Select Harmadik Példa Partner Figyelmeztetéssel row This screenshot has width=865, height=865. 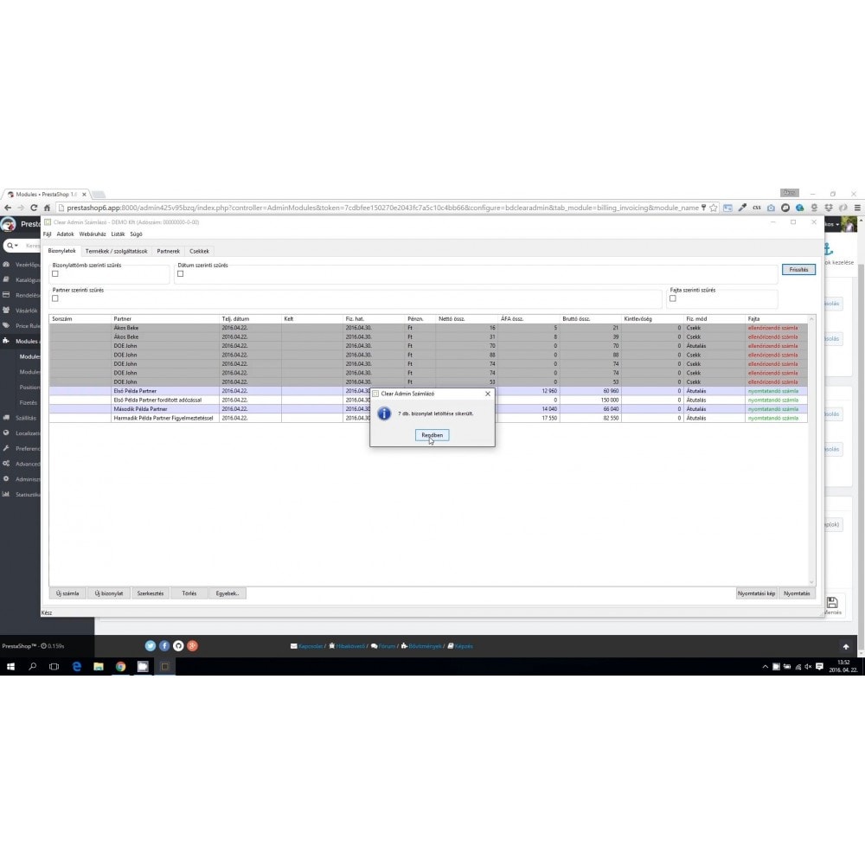[428, 418]
